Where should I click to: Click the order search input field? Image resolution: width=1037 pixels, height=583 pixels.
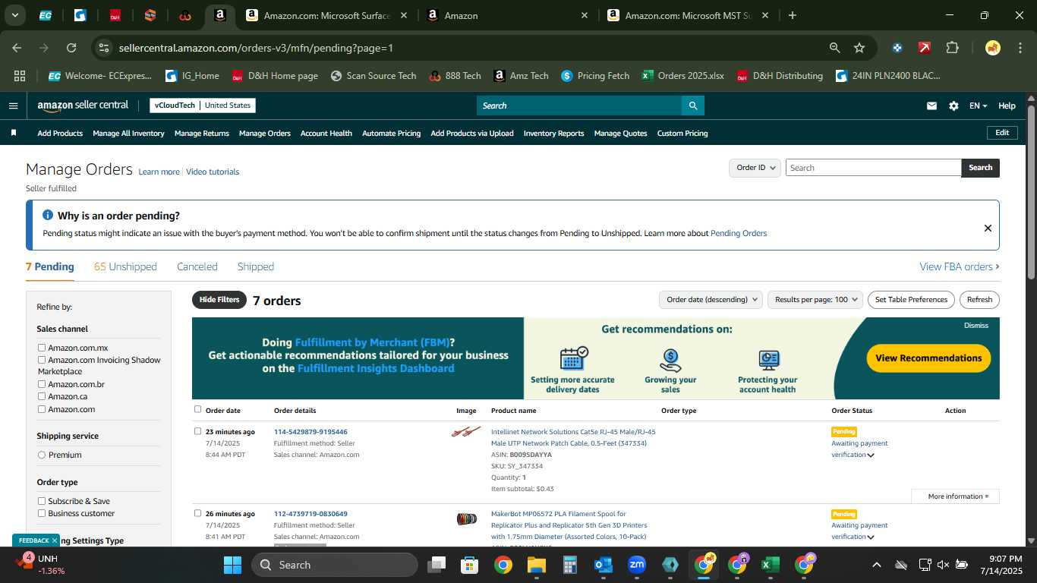click(873, 168)
